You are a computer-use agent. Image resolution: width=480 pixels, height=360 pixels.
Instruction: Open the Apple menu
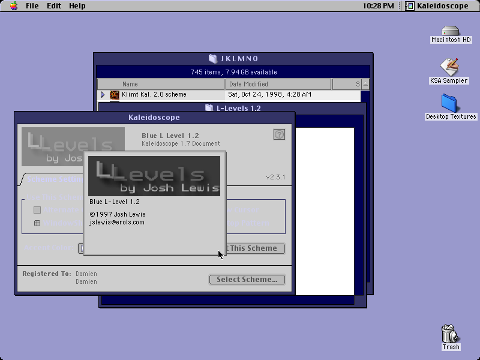(x=14, y=6)
